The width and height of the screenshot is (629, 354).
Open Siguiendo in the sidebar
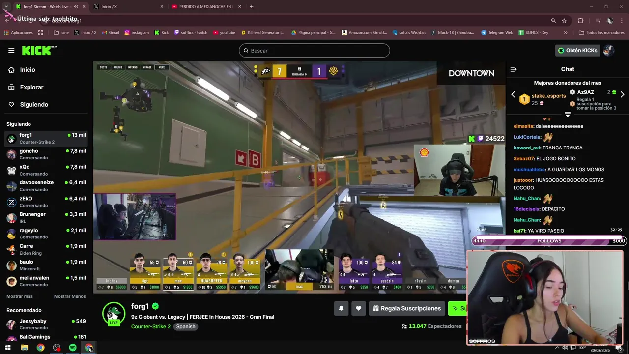pyautogui.click(x=34, y=104)
